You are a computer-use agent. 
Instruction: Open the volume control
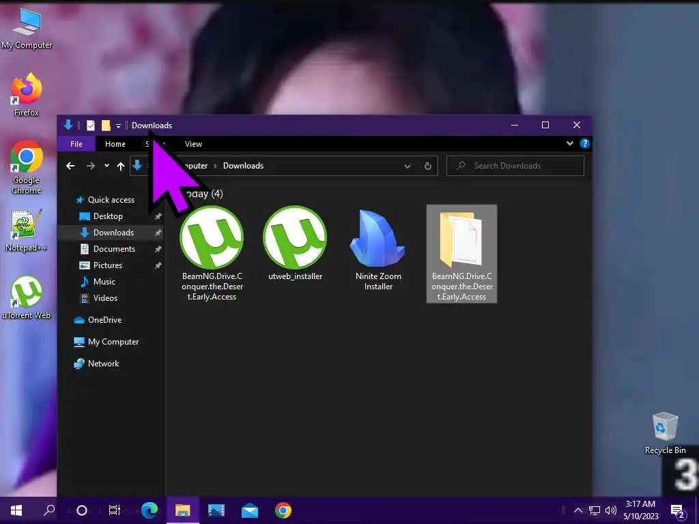coord(611,510)
